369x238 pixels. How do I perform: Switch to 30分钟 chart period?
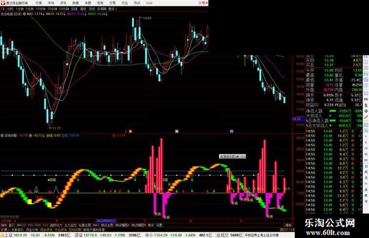(52, 9)
